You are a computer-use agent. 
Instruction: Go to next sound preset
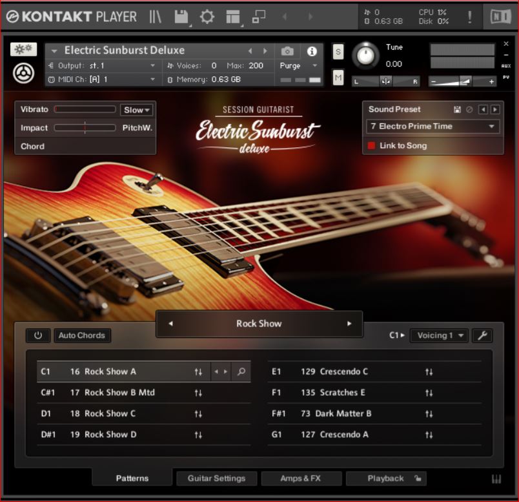click(x=495, y=109)
